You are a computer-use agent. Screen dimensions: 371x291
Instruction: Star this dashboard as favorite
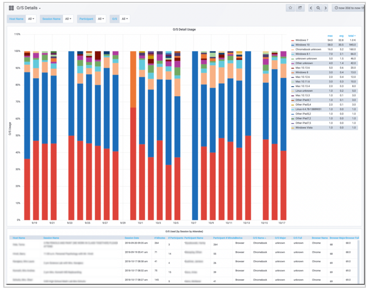290,8
